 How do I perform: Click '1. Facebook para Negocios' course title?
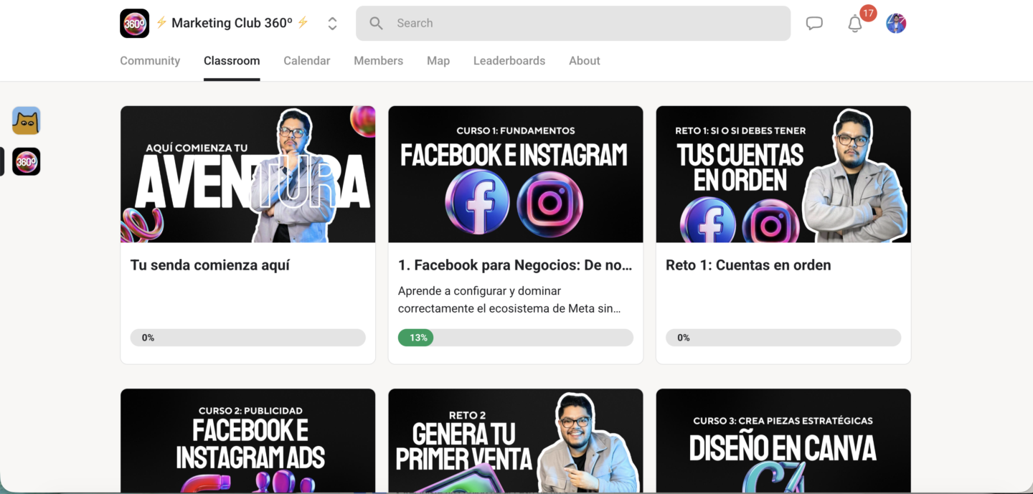tap(516, 265)
